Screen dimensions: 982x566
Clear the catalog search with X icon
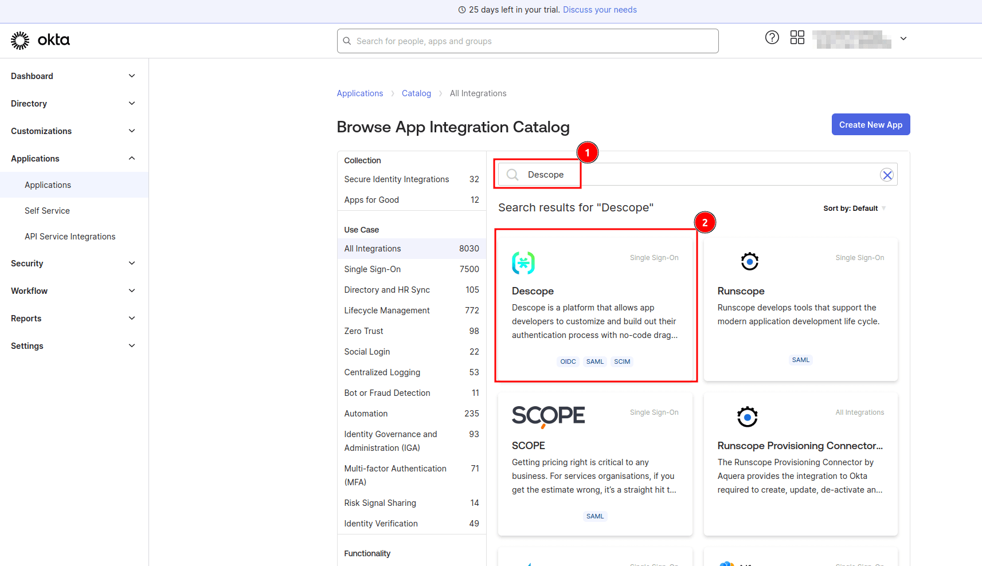(886, 175)
